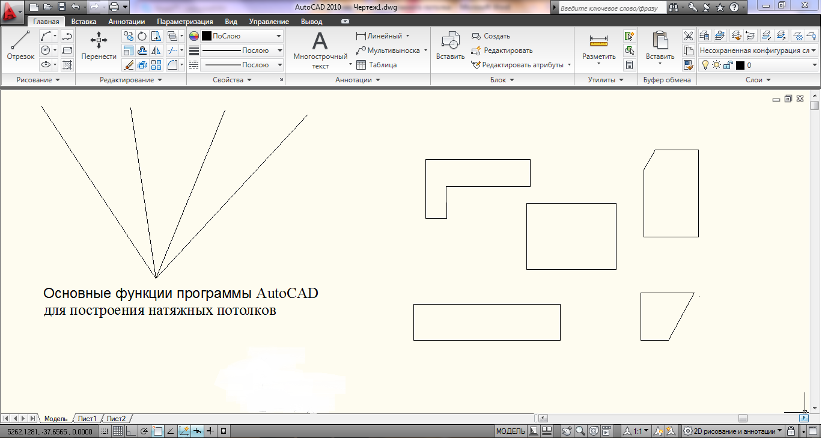Click the Перенести move tool
Viewport: 822px width, 438px height.
[99, 45]
